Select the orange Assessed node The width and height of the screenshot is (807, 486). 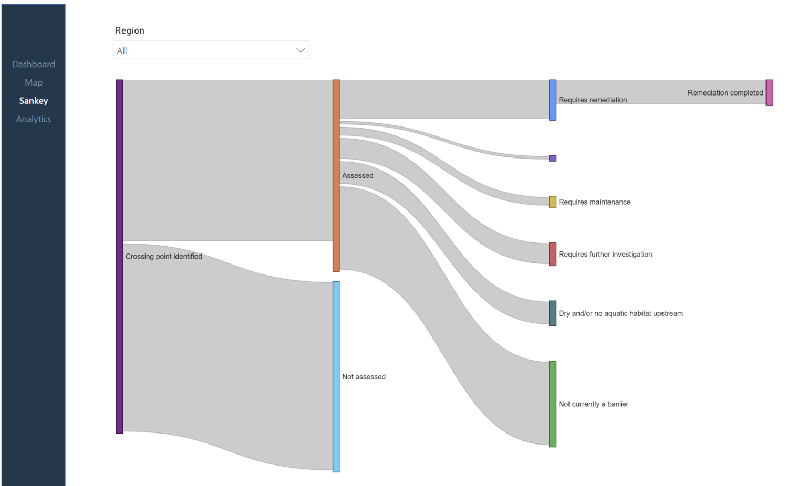[x=336, y=176]
